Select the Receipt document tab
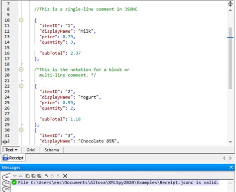The width and height of the screenshot is (236, 192). pyautogui.click(x=13, y=158)
